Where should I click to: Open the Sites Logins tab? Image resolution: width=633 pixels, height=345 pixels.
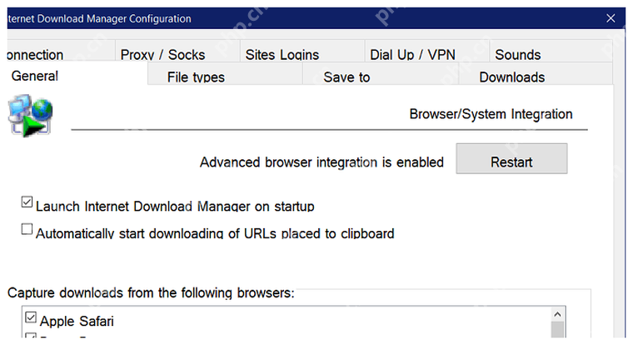302,51
